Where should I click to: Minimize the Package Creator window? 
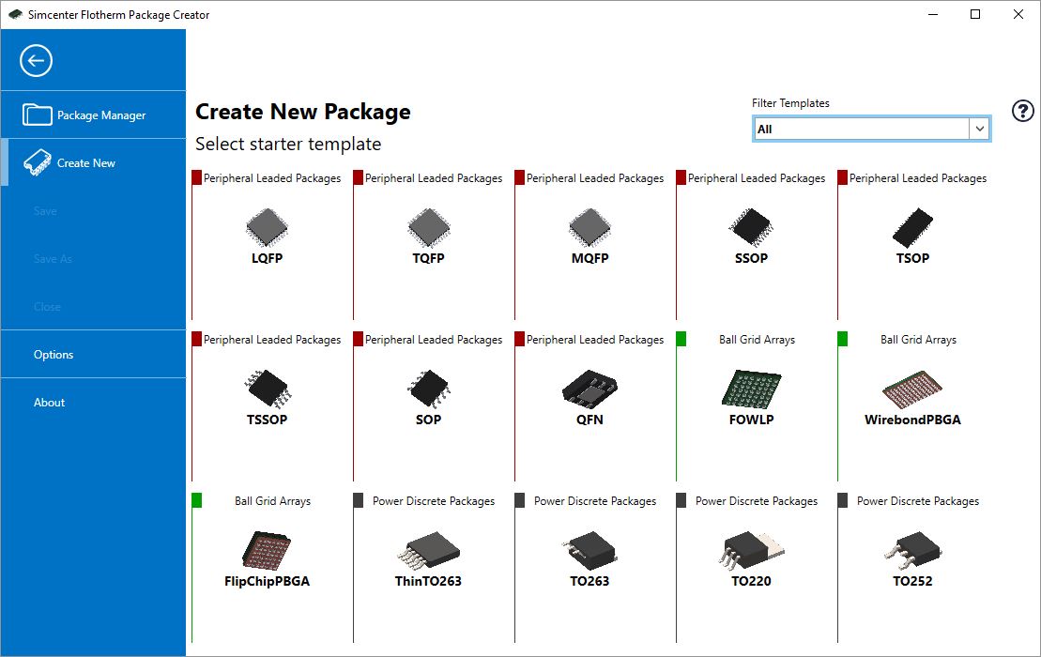(932, 14)
